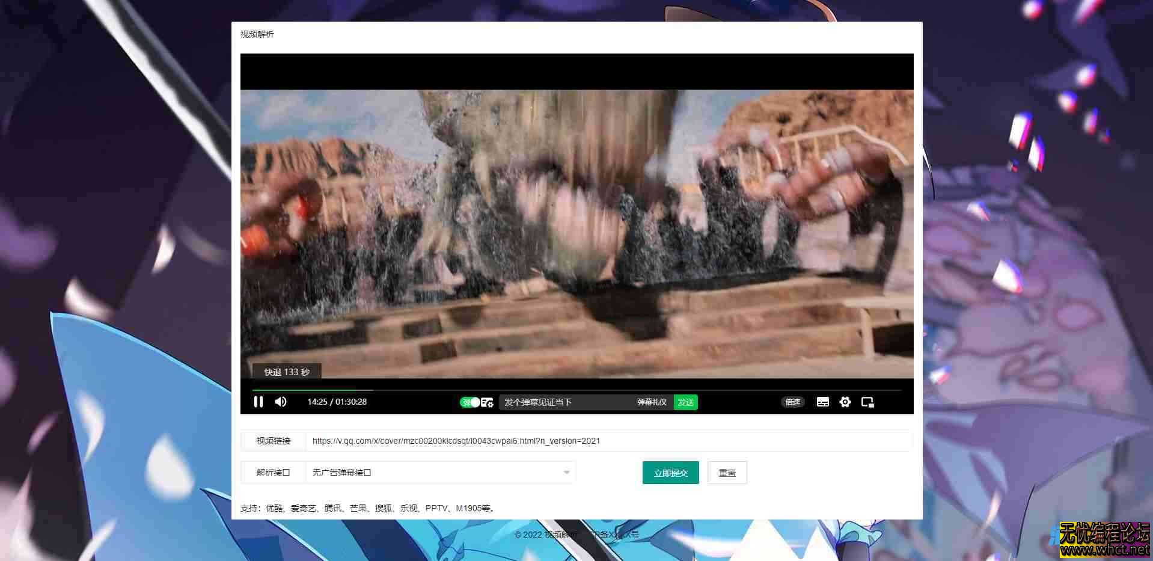Pause the video playback
Screen dimensions: 1153x561
point(258,402)
